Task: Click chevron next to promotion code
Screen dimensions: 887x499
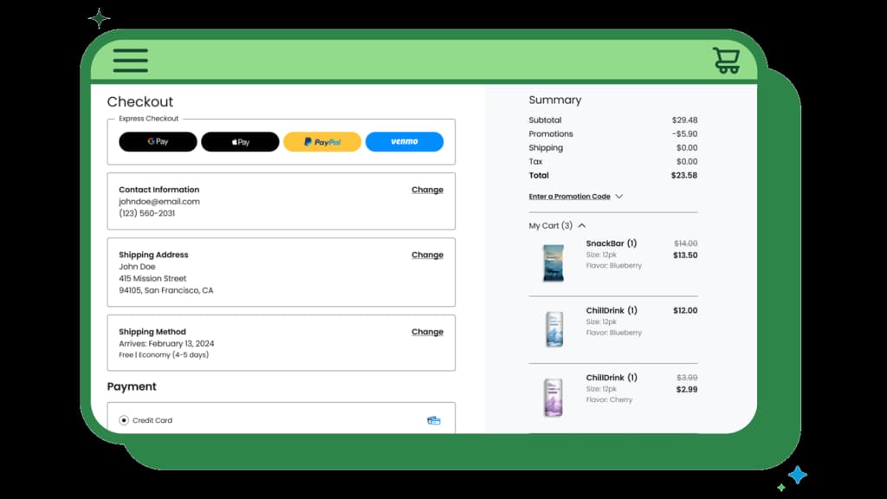Action: pos(618,197)
